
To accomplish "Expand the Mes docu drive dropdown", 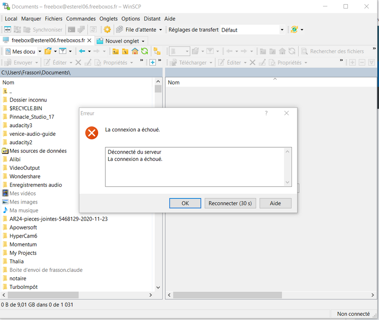I will tap(40, 51).
